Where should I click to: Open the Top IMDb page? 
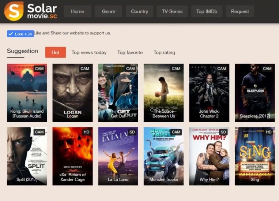point(207,11)
